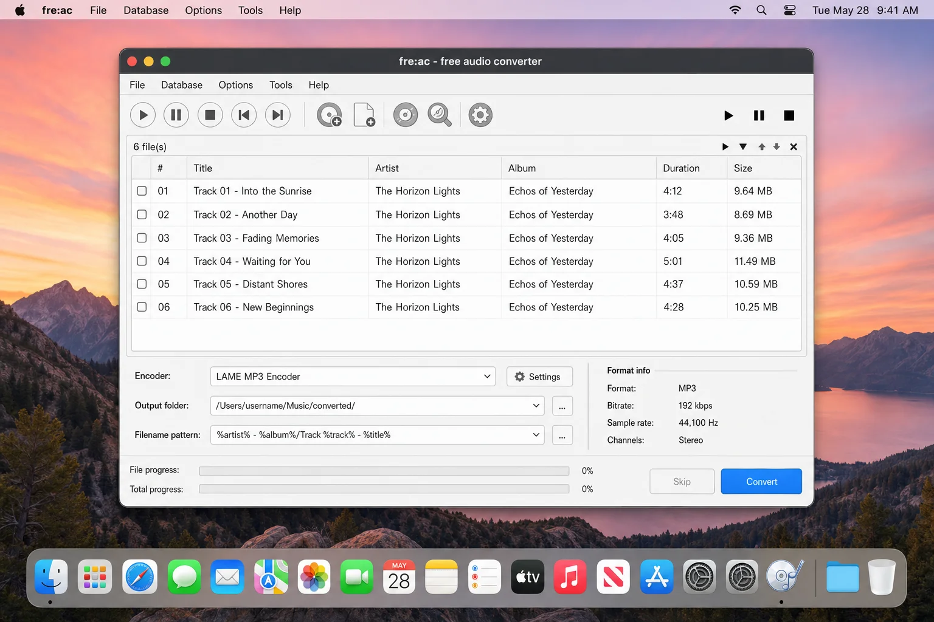
Task: Open the File menu in app window
Action: pyautogui.click(x=137, y=85)
